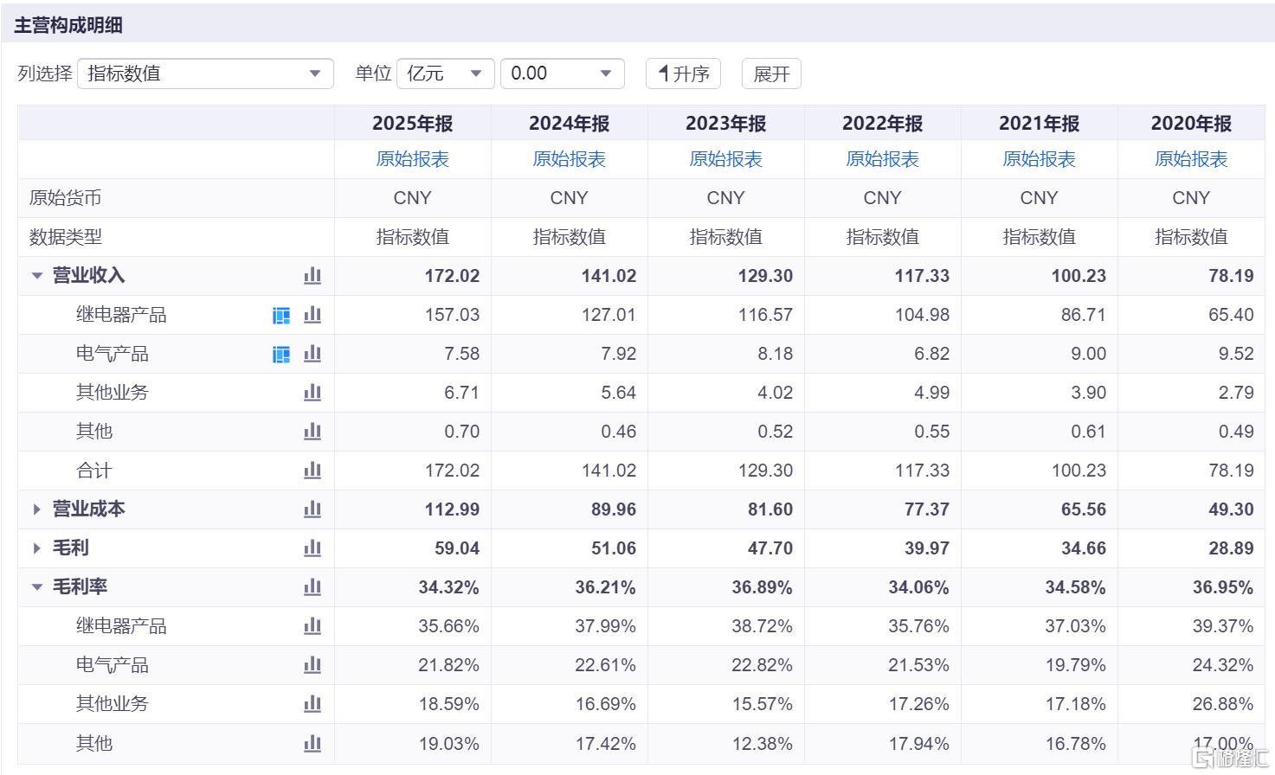1275x775 pixels.
Task: Open breakdown table icon for 电气产品
Action: click(281, 355)
